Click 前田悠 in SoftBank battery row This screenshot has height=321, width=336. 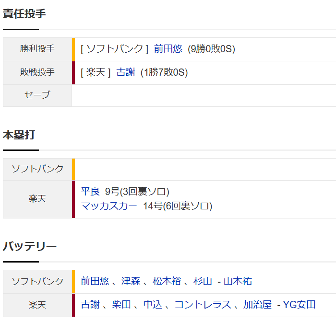click(95, 281)
